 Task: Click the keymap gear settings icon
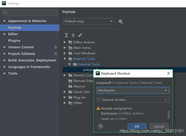[x=120, y=22]
